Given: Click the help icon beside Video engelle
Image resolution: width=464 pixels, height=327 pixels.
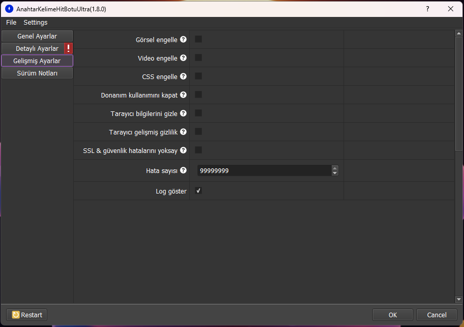Looking at the screenshot, I should (x=184, y=58).
